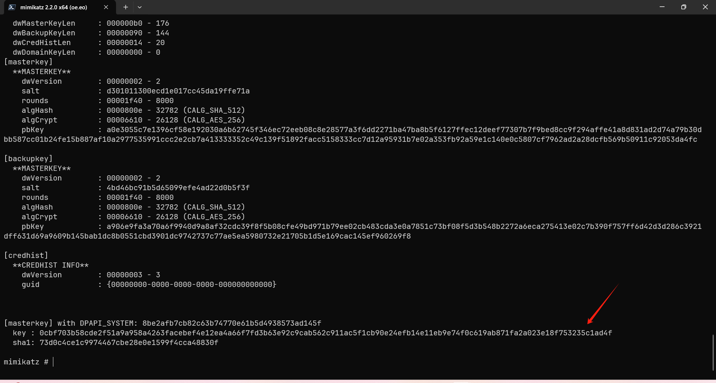Click the DPAPI_SYSTEM 8be2afb7cb82 hash text
This screenshot has height=383, width=716.
(232, 323)
